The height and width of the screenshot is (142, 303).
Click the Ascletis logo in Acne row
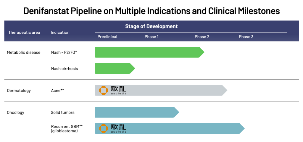pyautogui.click(x=113, y=90)
